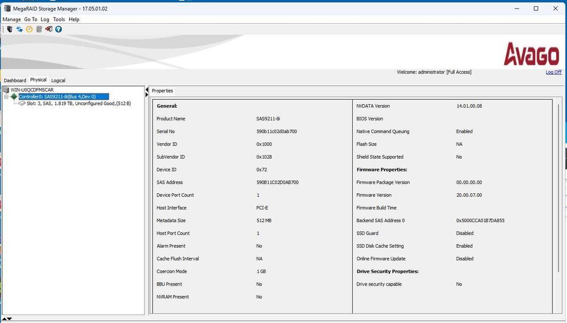The height and width of the screenshot is (323, 567).
Task: Click Vendor ID value 0x1000
Action: 264,144
